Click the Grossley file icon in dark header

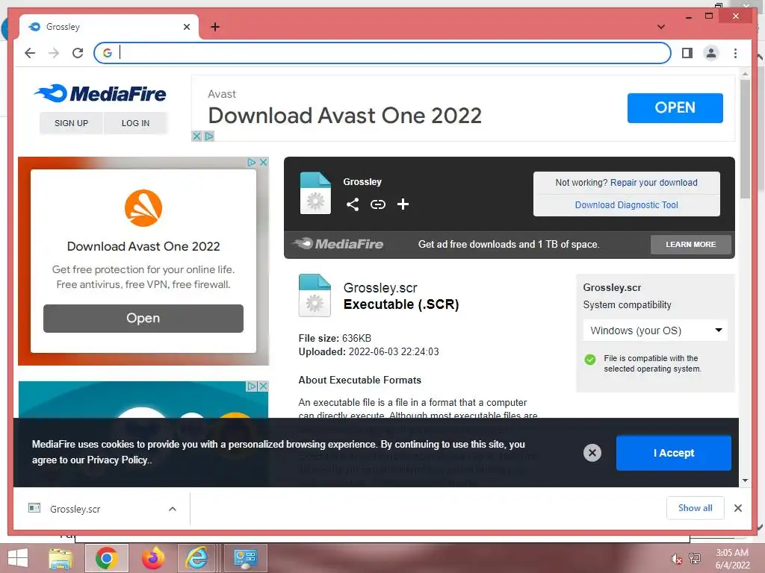pyautogui.click(x=315, y=193)
